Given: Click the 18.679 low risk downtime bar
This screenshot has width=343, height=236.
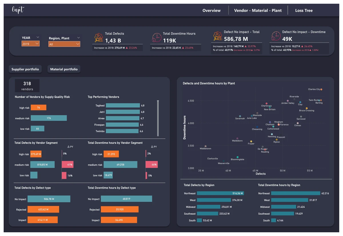Looking at the screenshot, I should pos(108,175).
